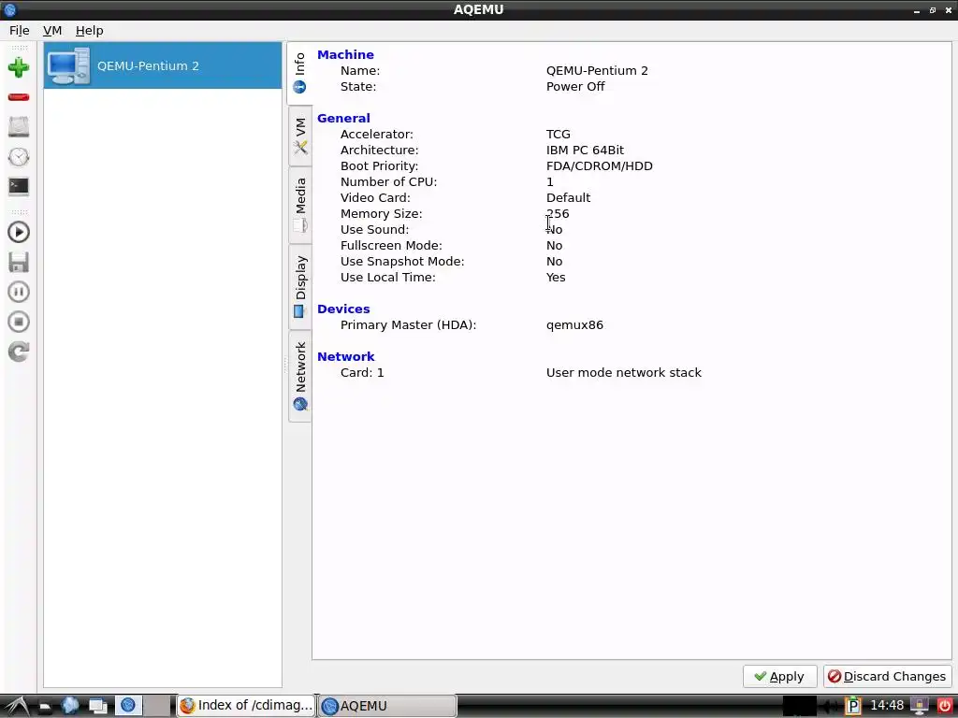958x718 pixels.
Task: Open the terminal console icon
Action: [19, 186]
